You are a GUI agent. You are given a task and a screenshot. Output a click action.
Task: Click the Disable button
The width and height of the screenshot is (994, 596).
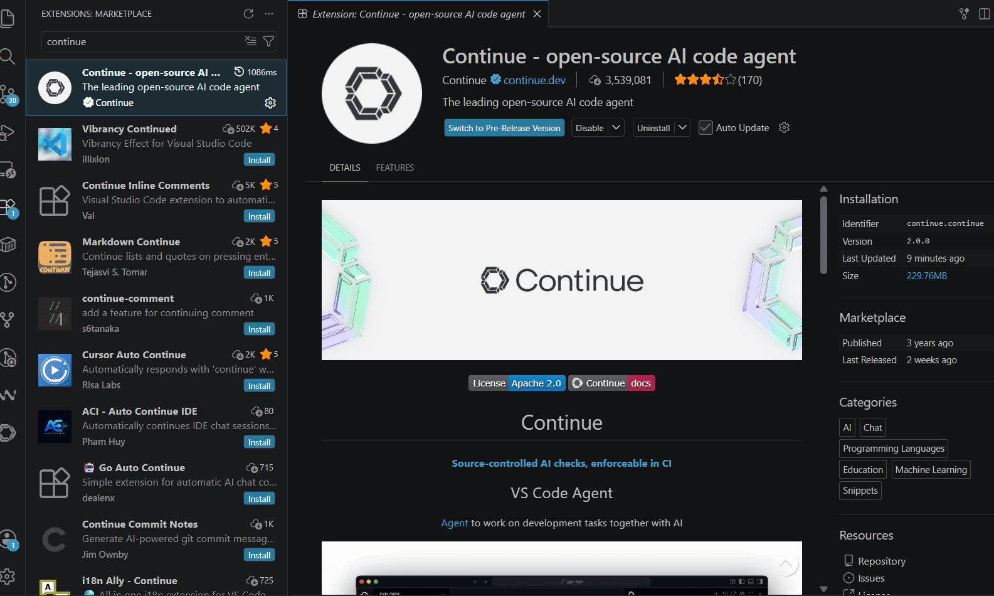(x=590, y=128)
